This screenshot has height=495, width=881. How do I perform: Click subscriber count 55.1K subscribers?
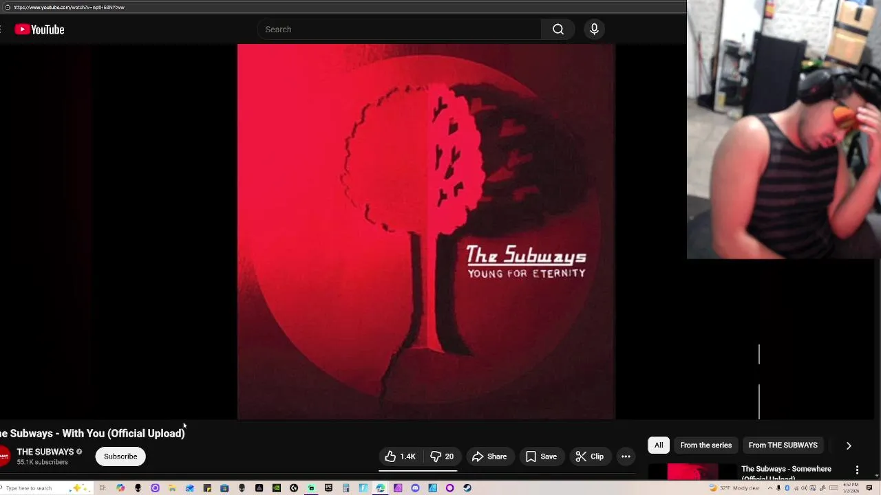[42, 463]
